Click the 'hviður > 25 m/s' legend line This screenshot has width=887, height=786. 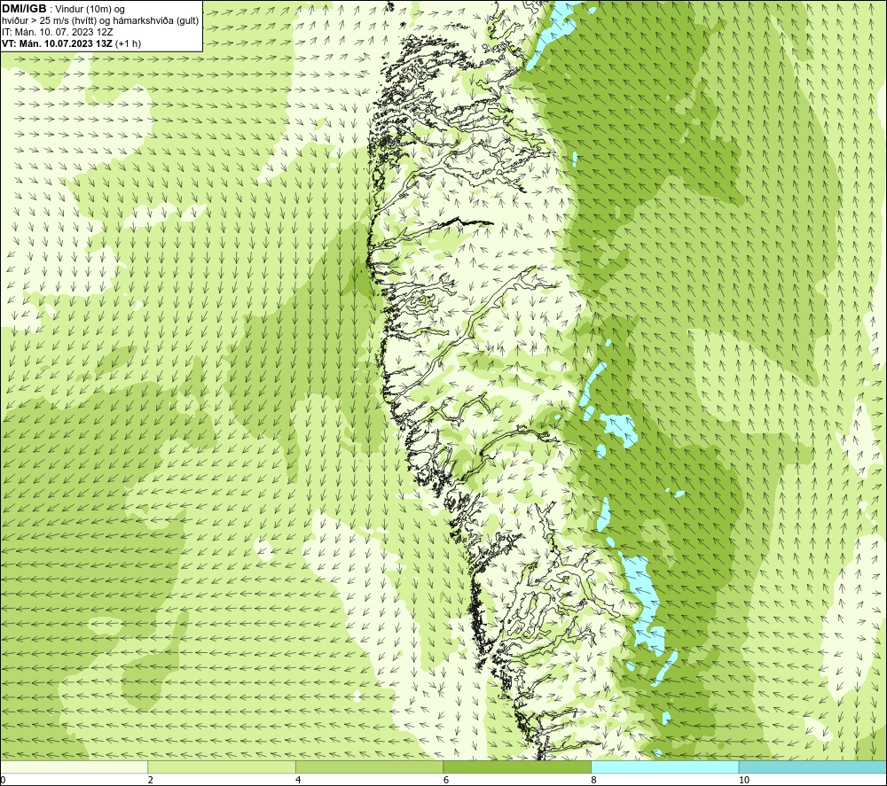100,21
